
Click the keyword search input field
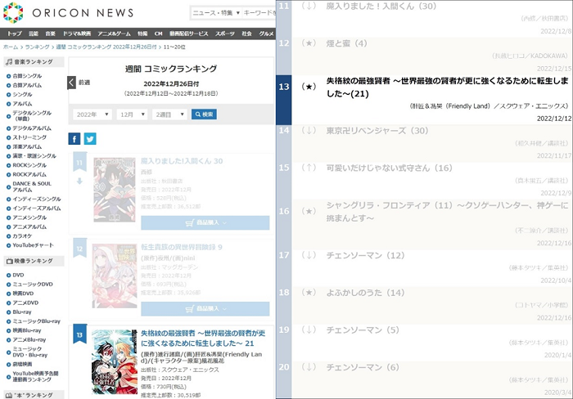(259, 13)
